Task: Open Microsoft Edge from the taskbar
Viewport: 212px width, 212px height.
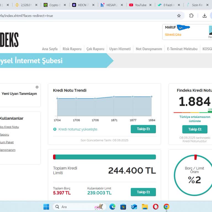Action: tap(112, 207)
